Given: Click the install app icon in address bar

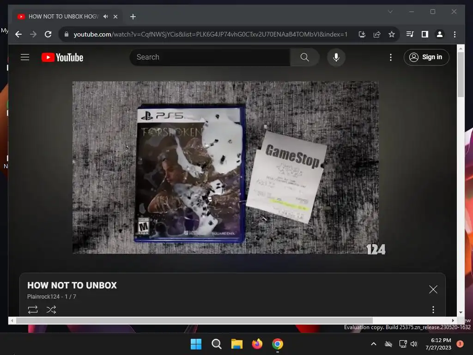Looking at the screenshot, I should click(x=362, y=34).
